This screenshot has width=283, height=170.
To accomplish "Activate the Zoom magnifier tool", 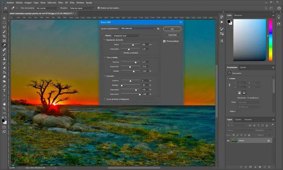I will (x=4, y=108).
